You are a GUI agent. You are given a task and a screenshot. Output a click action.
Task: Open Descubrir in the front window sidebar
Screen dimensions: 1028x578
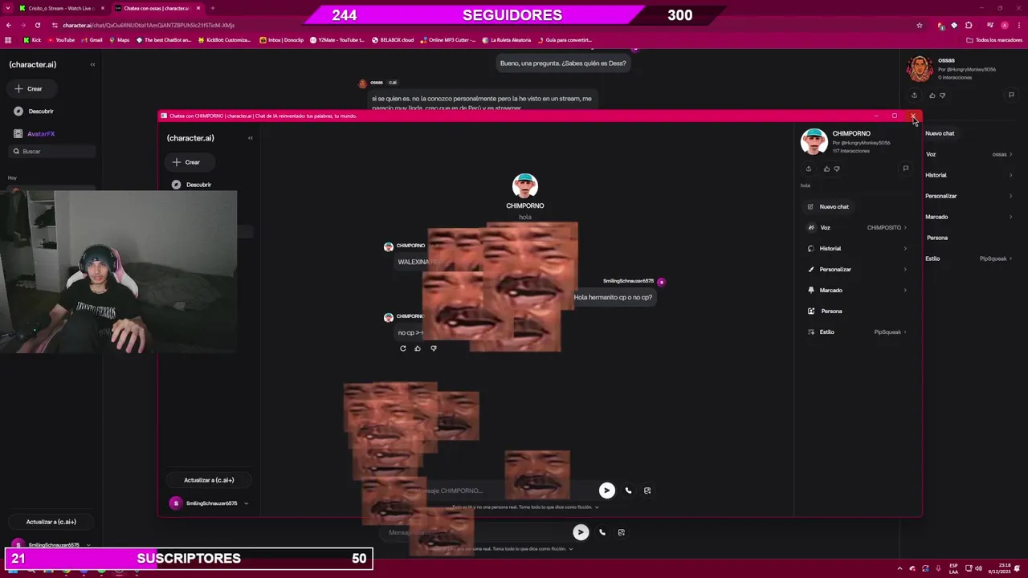click(x=191, y=185)
